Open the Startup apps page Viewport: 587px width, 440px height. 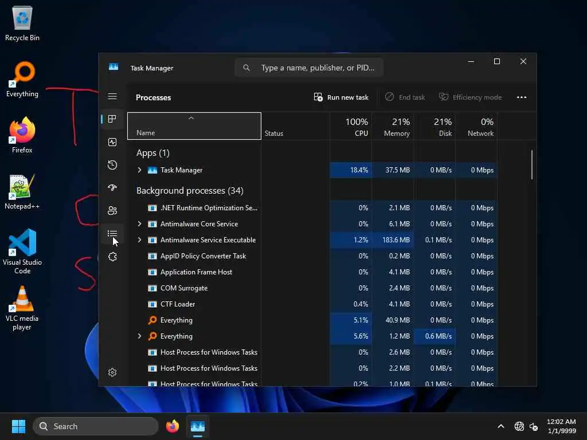coord(112,188)
